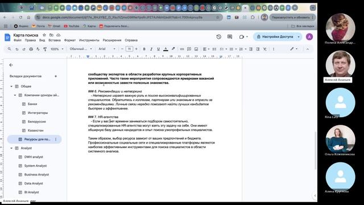Open the toolbar more options (three dots)
The height and width of the screenshot is (205, 364).
tap(274, 49)
